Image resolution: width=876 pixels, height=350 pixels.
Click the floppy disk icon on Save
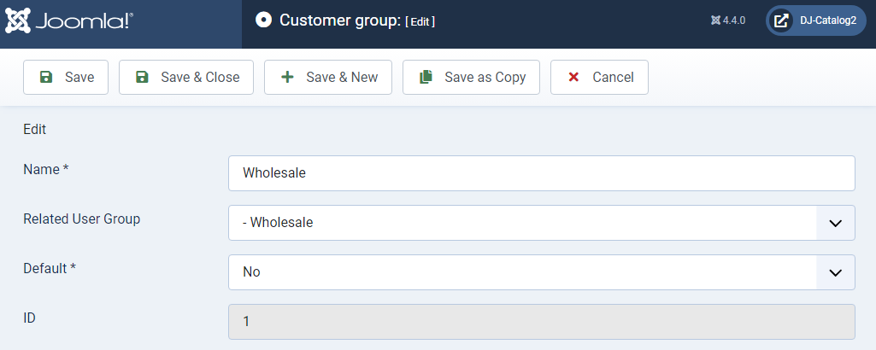tap(47, 77)
